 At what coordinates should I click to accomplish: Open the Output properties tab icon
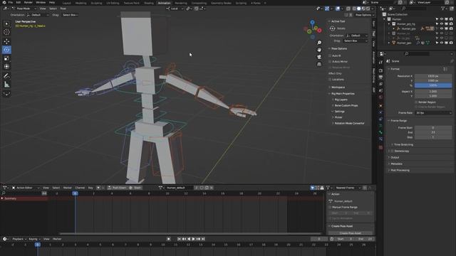380,78
